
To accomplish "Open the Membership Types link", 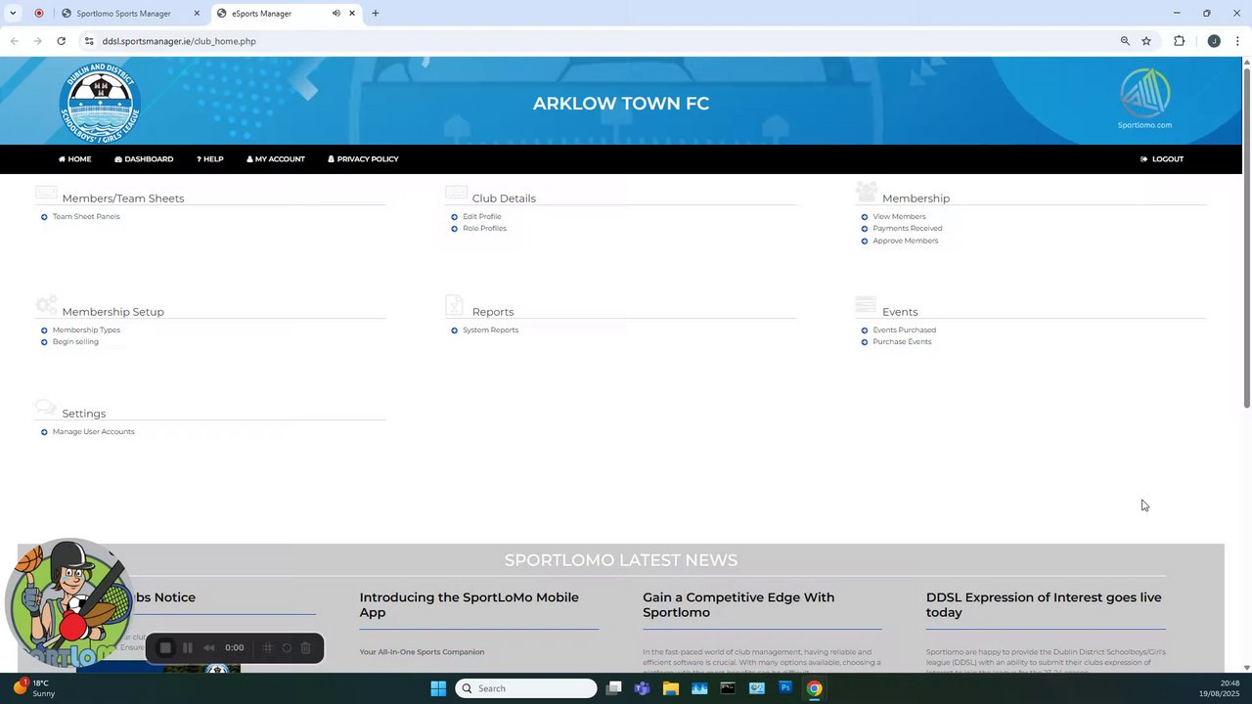I will pyautogui.click(x=86, y=330).
